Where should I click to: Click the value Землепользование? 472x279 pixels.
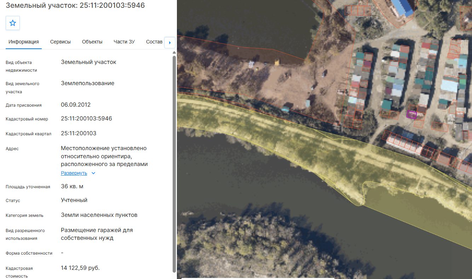pyautogui.click(x=87, y=83)
